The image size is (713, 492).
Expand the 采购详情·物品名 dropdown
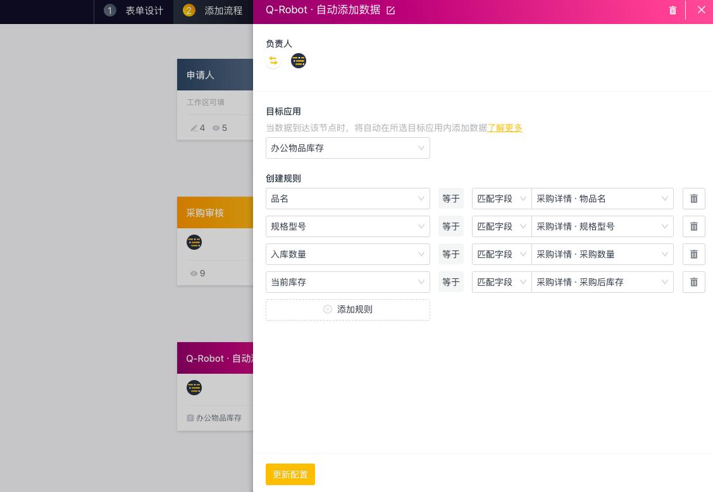602,199
